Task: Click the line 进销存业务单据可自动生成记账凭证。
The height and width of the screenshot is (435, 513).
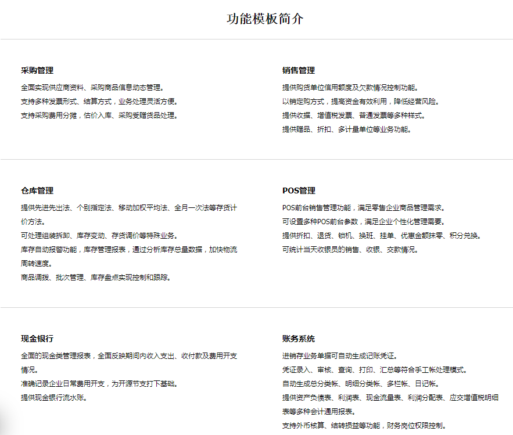Action: (x=340, y=356)
